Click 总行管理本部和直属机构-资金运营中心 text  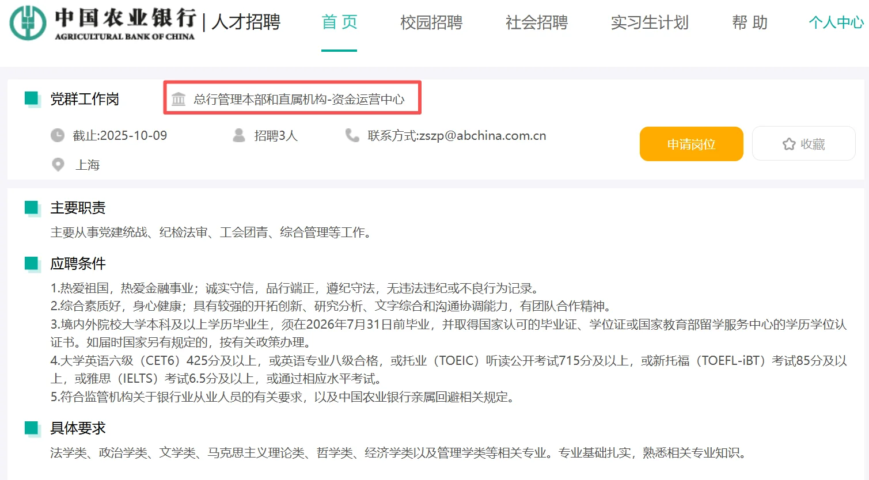pos(299,100)
